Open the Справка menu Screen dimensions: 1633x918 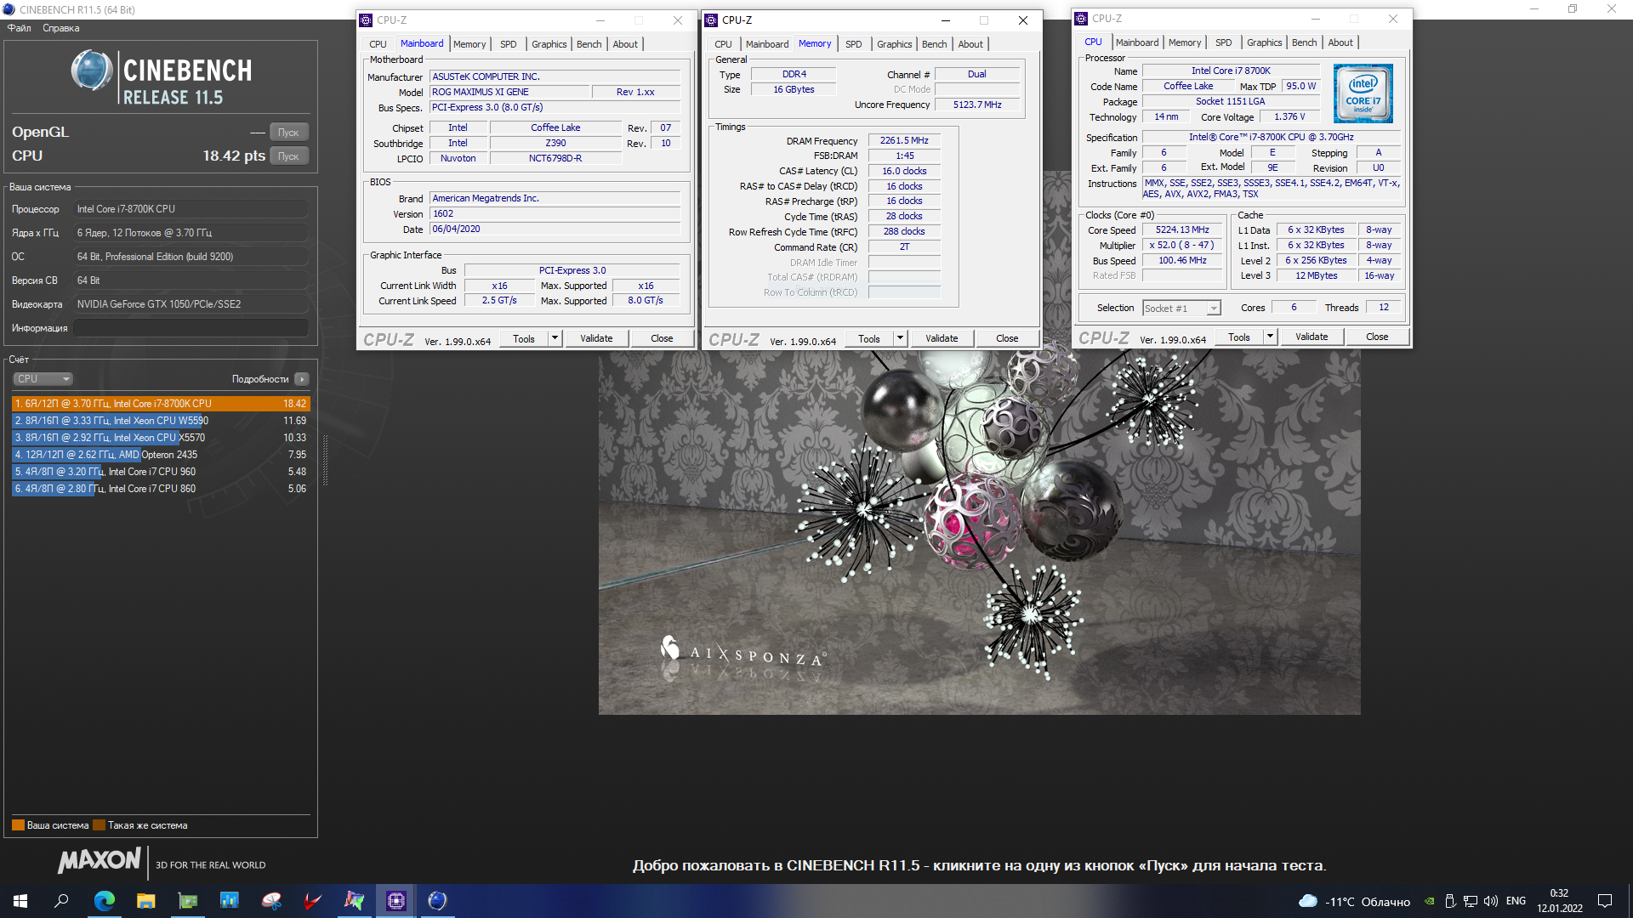61,28
